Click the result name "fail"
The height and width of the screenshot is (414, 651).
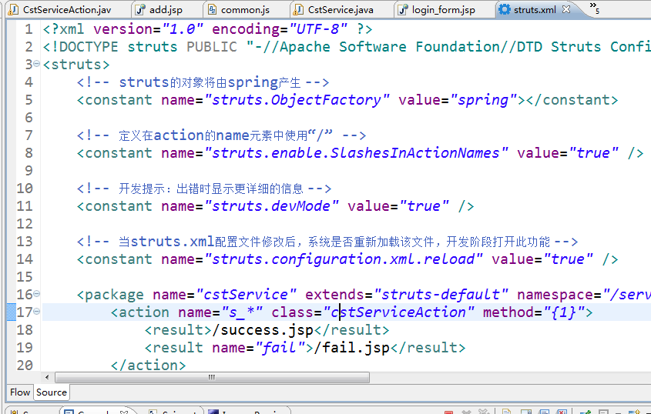click(x=280, y=348)
